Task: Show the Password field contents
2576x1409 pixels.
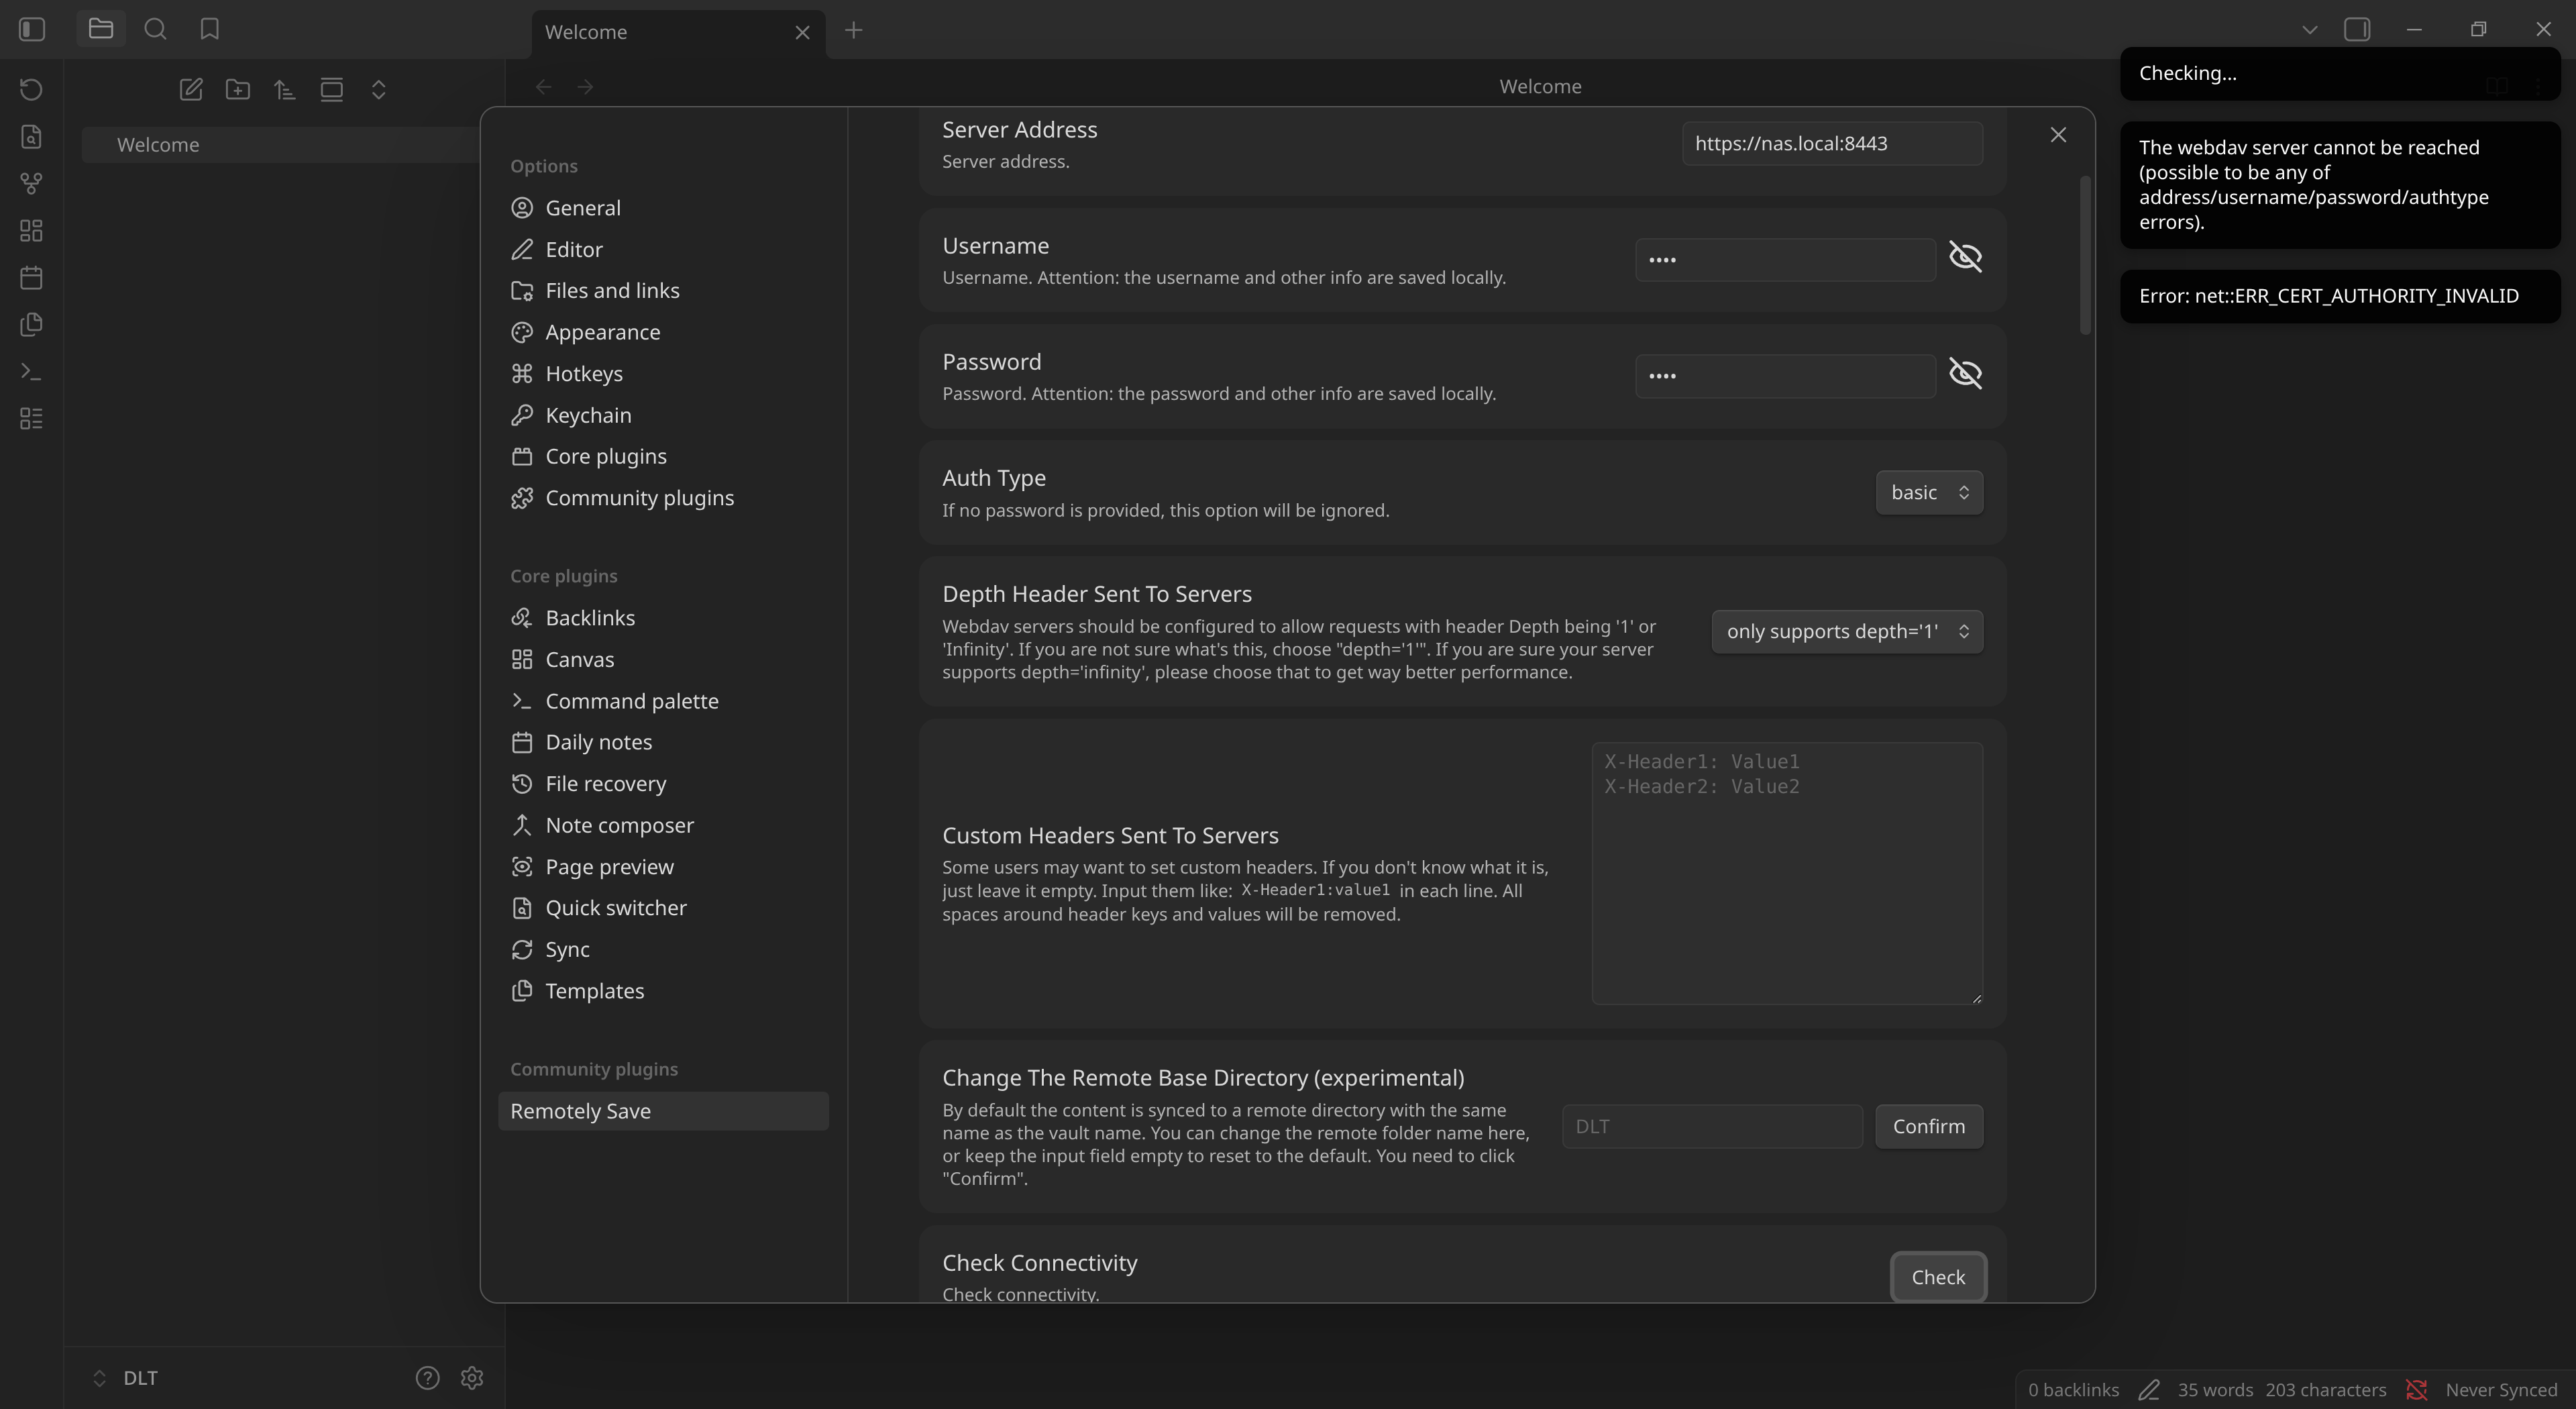Action: coord(1965,373)
